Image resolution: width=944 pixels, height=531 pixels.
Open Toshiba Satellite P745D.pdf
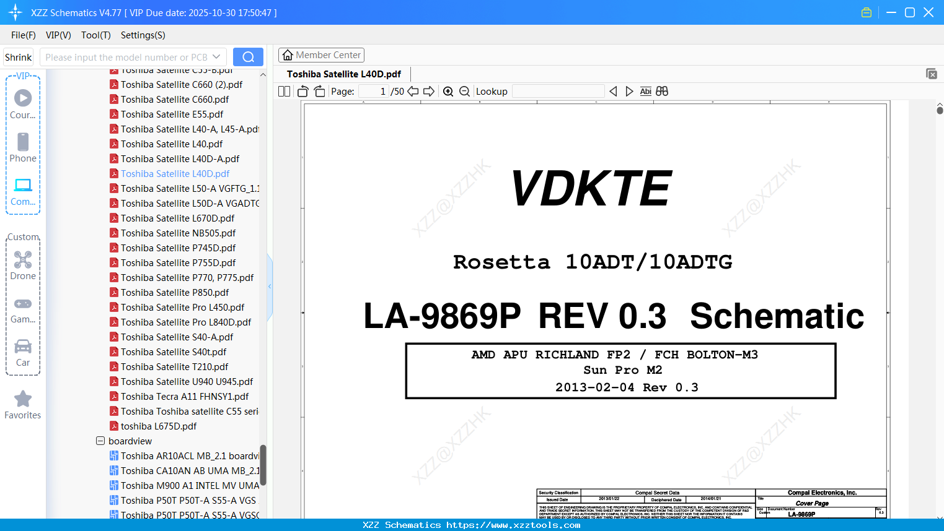pos(178,248)
